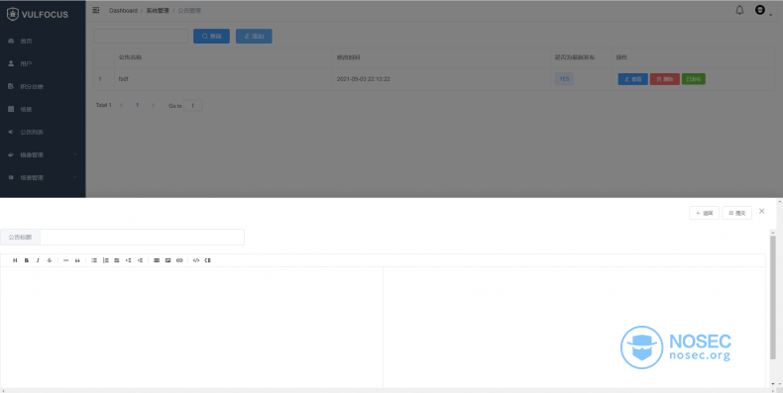Click the blue search (查询) button
Screen dimensions: 783x393
[212, 36]
